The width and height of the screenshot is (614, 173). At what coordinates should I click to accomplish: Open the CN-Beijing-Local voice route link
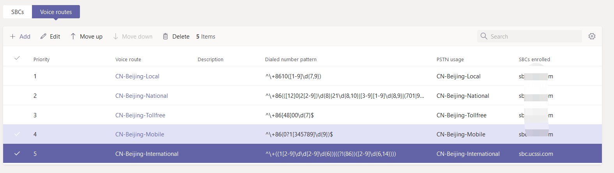click(137, 76)
